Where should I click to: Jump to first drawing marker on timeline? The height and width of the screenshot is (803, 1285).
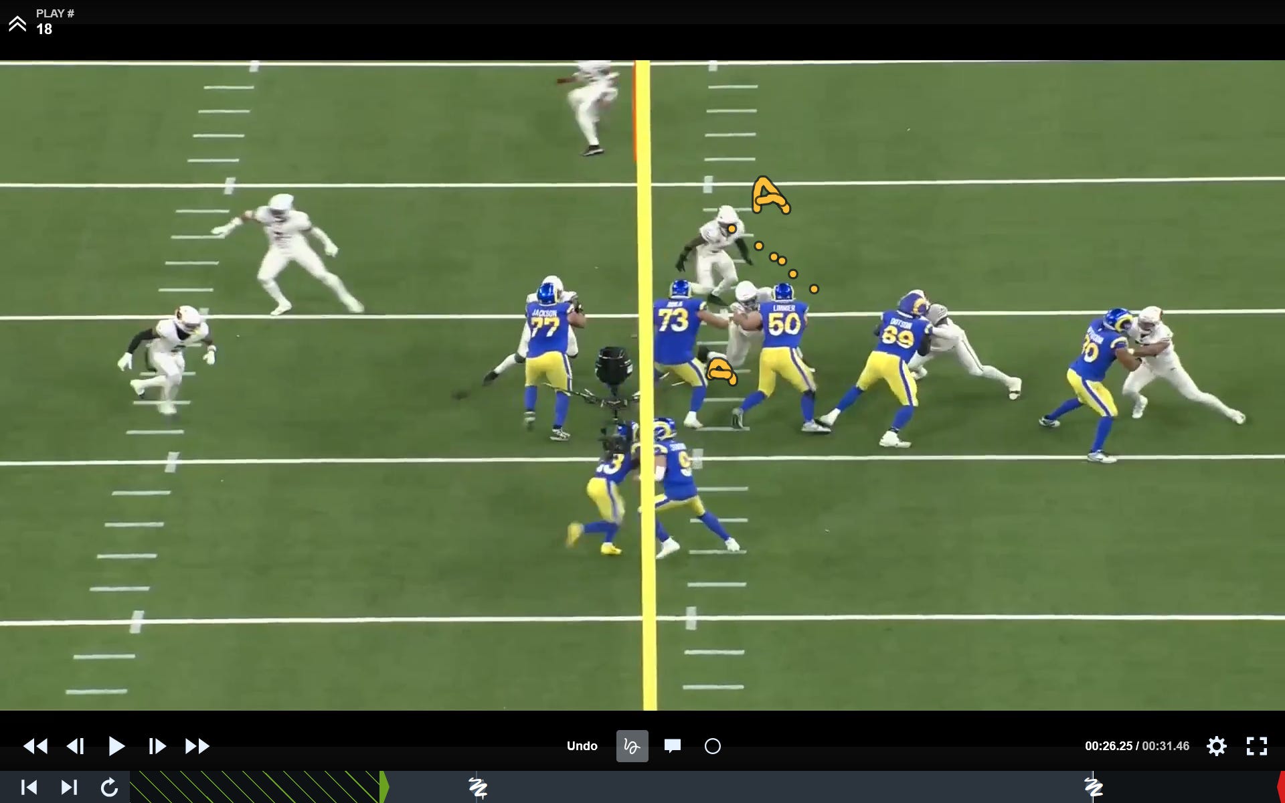click(477, 787)
